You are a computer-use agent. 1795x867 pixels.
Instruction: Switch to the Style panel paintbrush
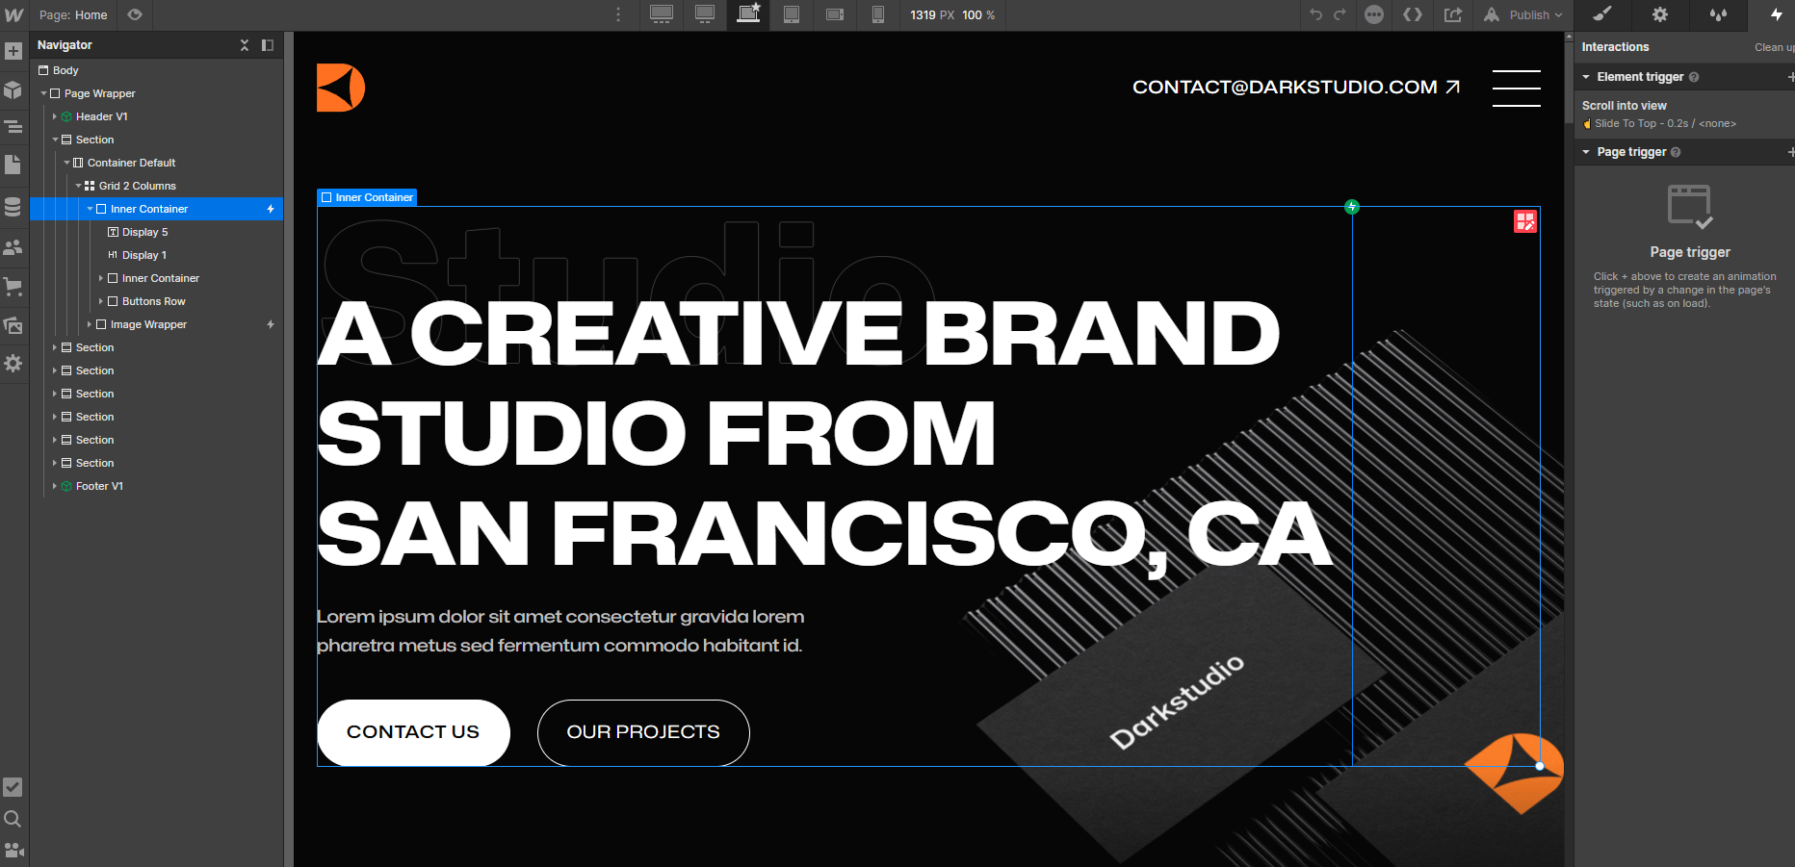1601,15
